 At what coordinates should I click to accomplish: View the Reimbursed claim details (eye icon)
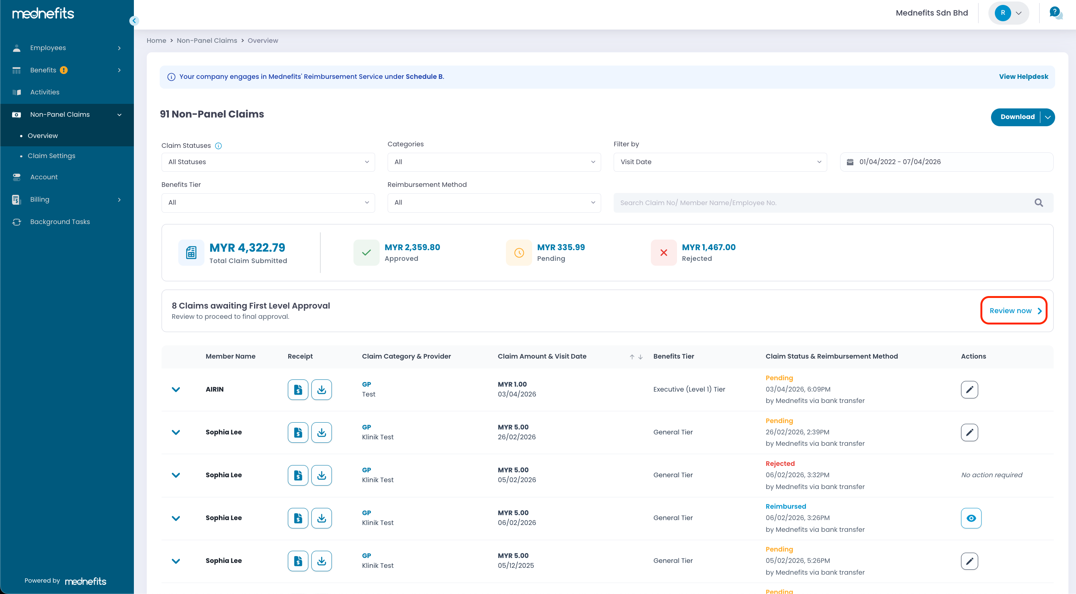point(971,518)
